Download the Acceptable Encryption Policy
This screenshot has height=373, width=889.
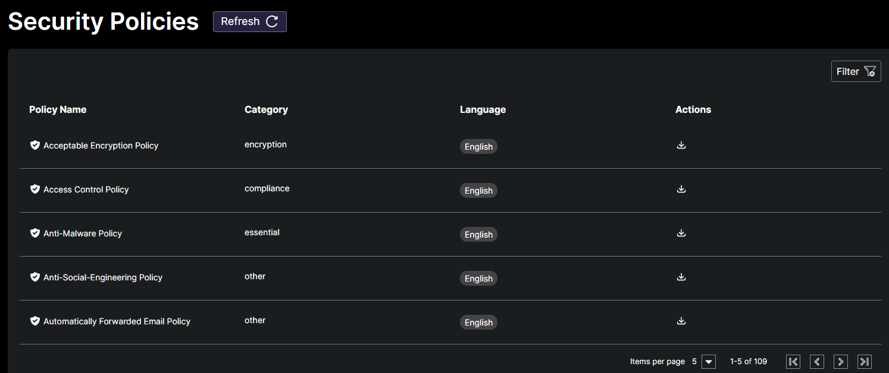pyautogui.click(x=681, y=145)
